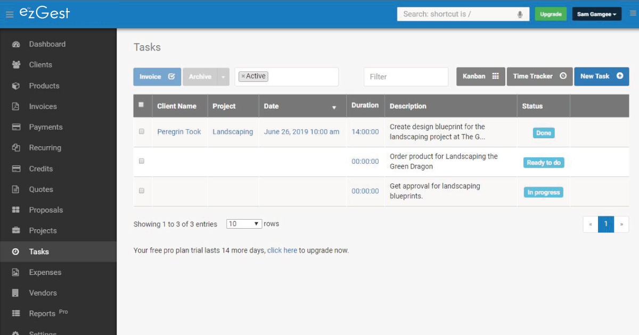639x335 pixels.
Task: Click the next page » button
Action: coord(621,224)
